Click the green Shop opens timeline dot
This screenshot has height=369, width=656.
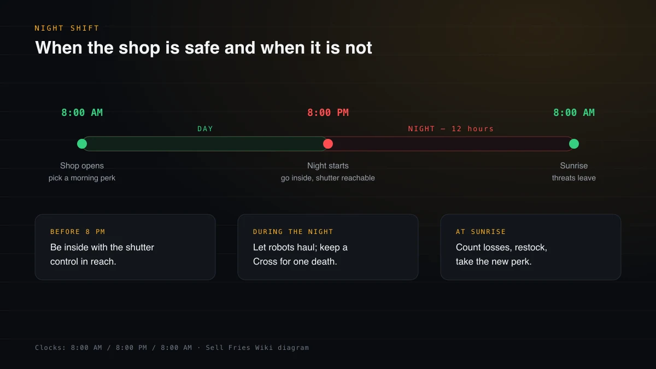[x=82, y=144]
